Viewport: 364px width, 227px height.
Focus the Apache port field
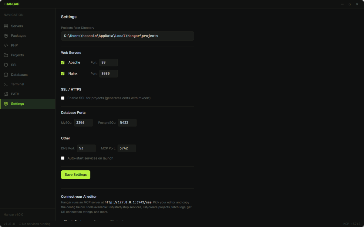click(x=109, y=63)
